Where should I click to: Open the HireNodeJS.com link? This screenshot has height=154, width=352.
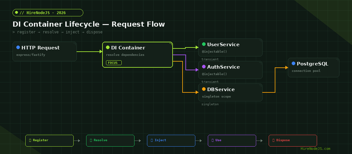(315, 149)
